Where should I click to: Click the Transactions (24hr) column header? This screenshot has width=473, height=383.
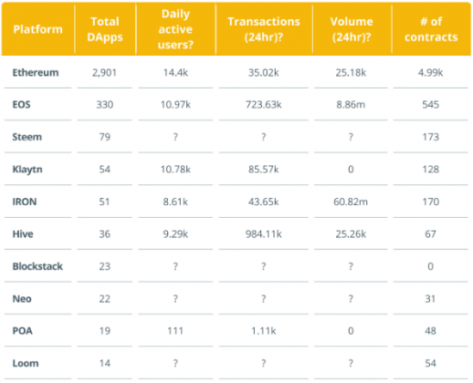[264, 29]
